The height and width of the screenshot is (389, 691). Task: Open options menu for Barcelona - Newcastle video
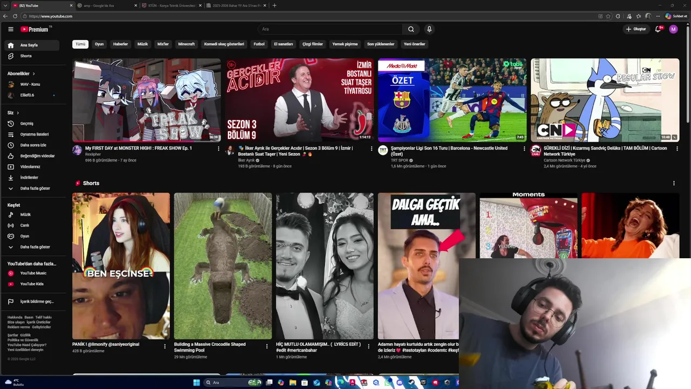tap(524, 149)
